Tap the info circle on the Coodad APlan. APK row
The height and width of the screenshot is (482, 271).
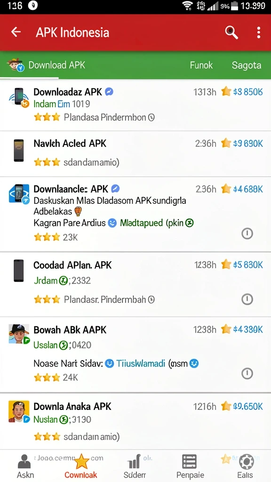pos(247,299)
